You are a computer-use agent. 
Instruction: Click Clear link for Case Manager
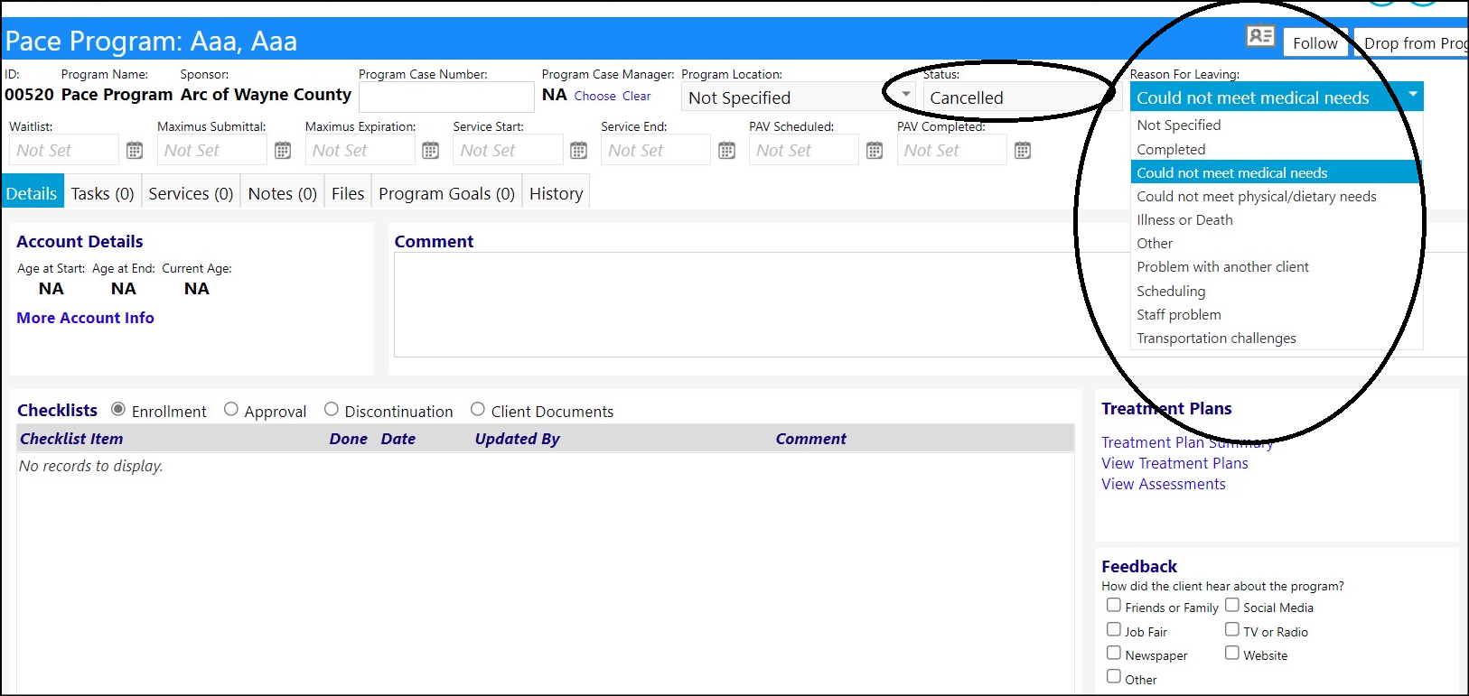point(636,96)
